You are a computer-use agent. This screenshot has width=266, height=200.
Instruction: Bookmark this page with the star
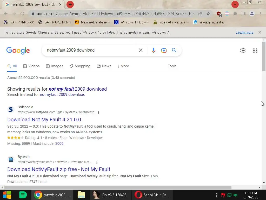coord(208,14)
